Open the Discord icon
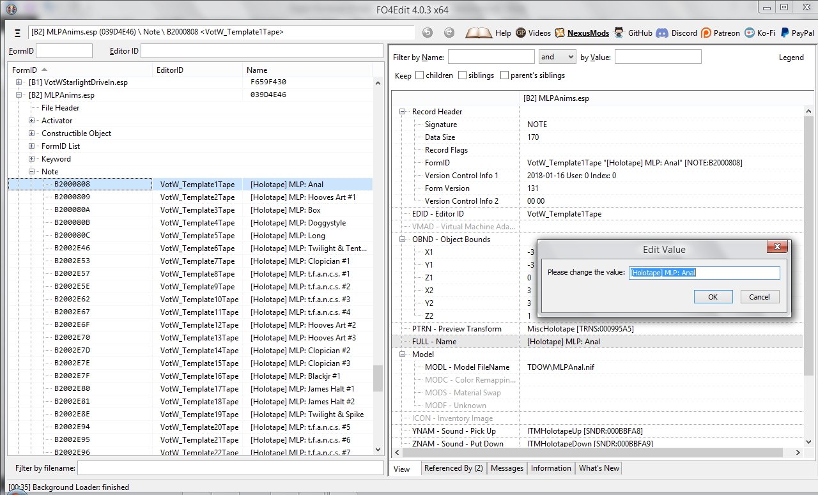The width and height of the screenshot is (818, 495). click(661, 33)
